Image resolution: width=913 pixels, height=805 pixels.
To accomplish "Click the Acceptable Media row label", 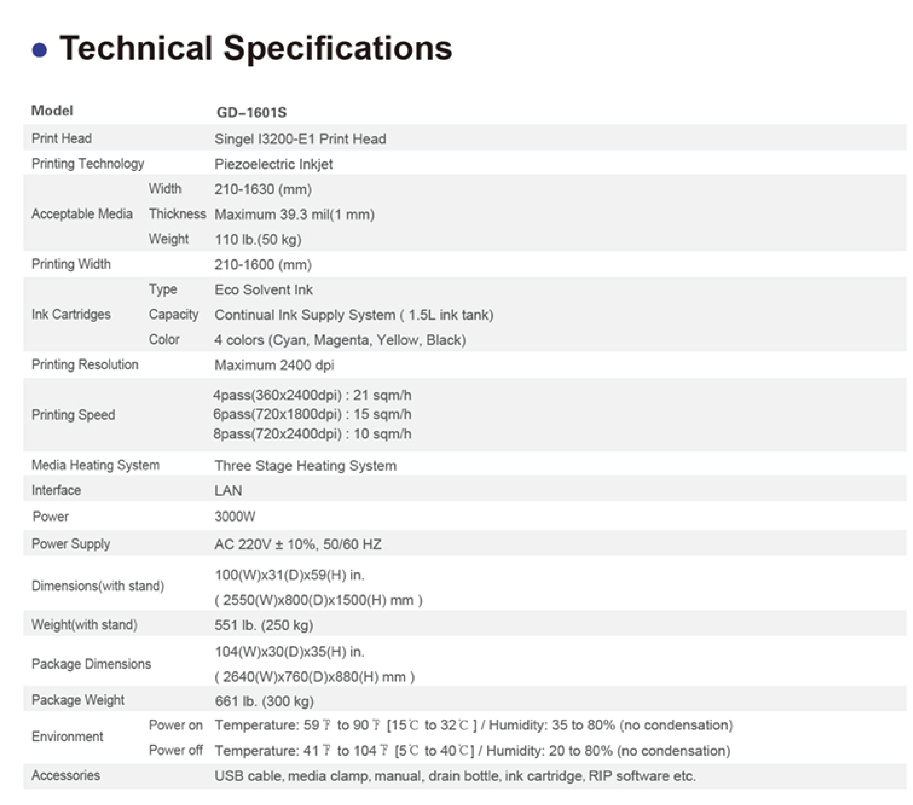I will [x=82, y=214].
